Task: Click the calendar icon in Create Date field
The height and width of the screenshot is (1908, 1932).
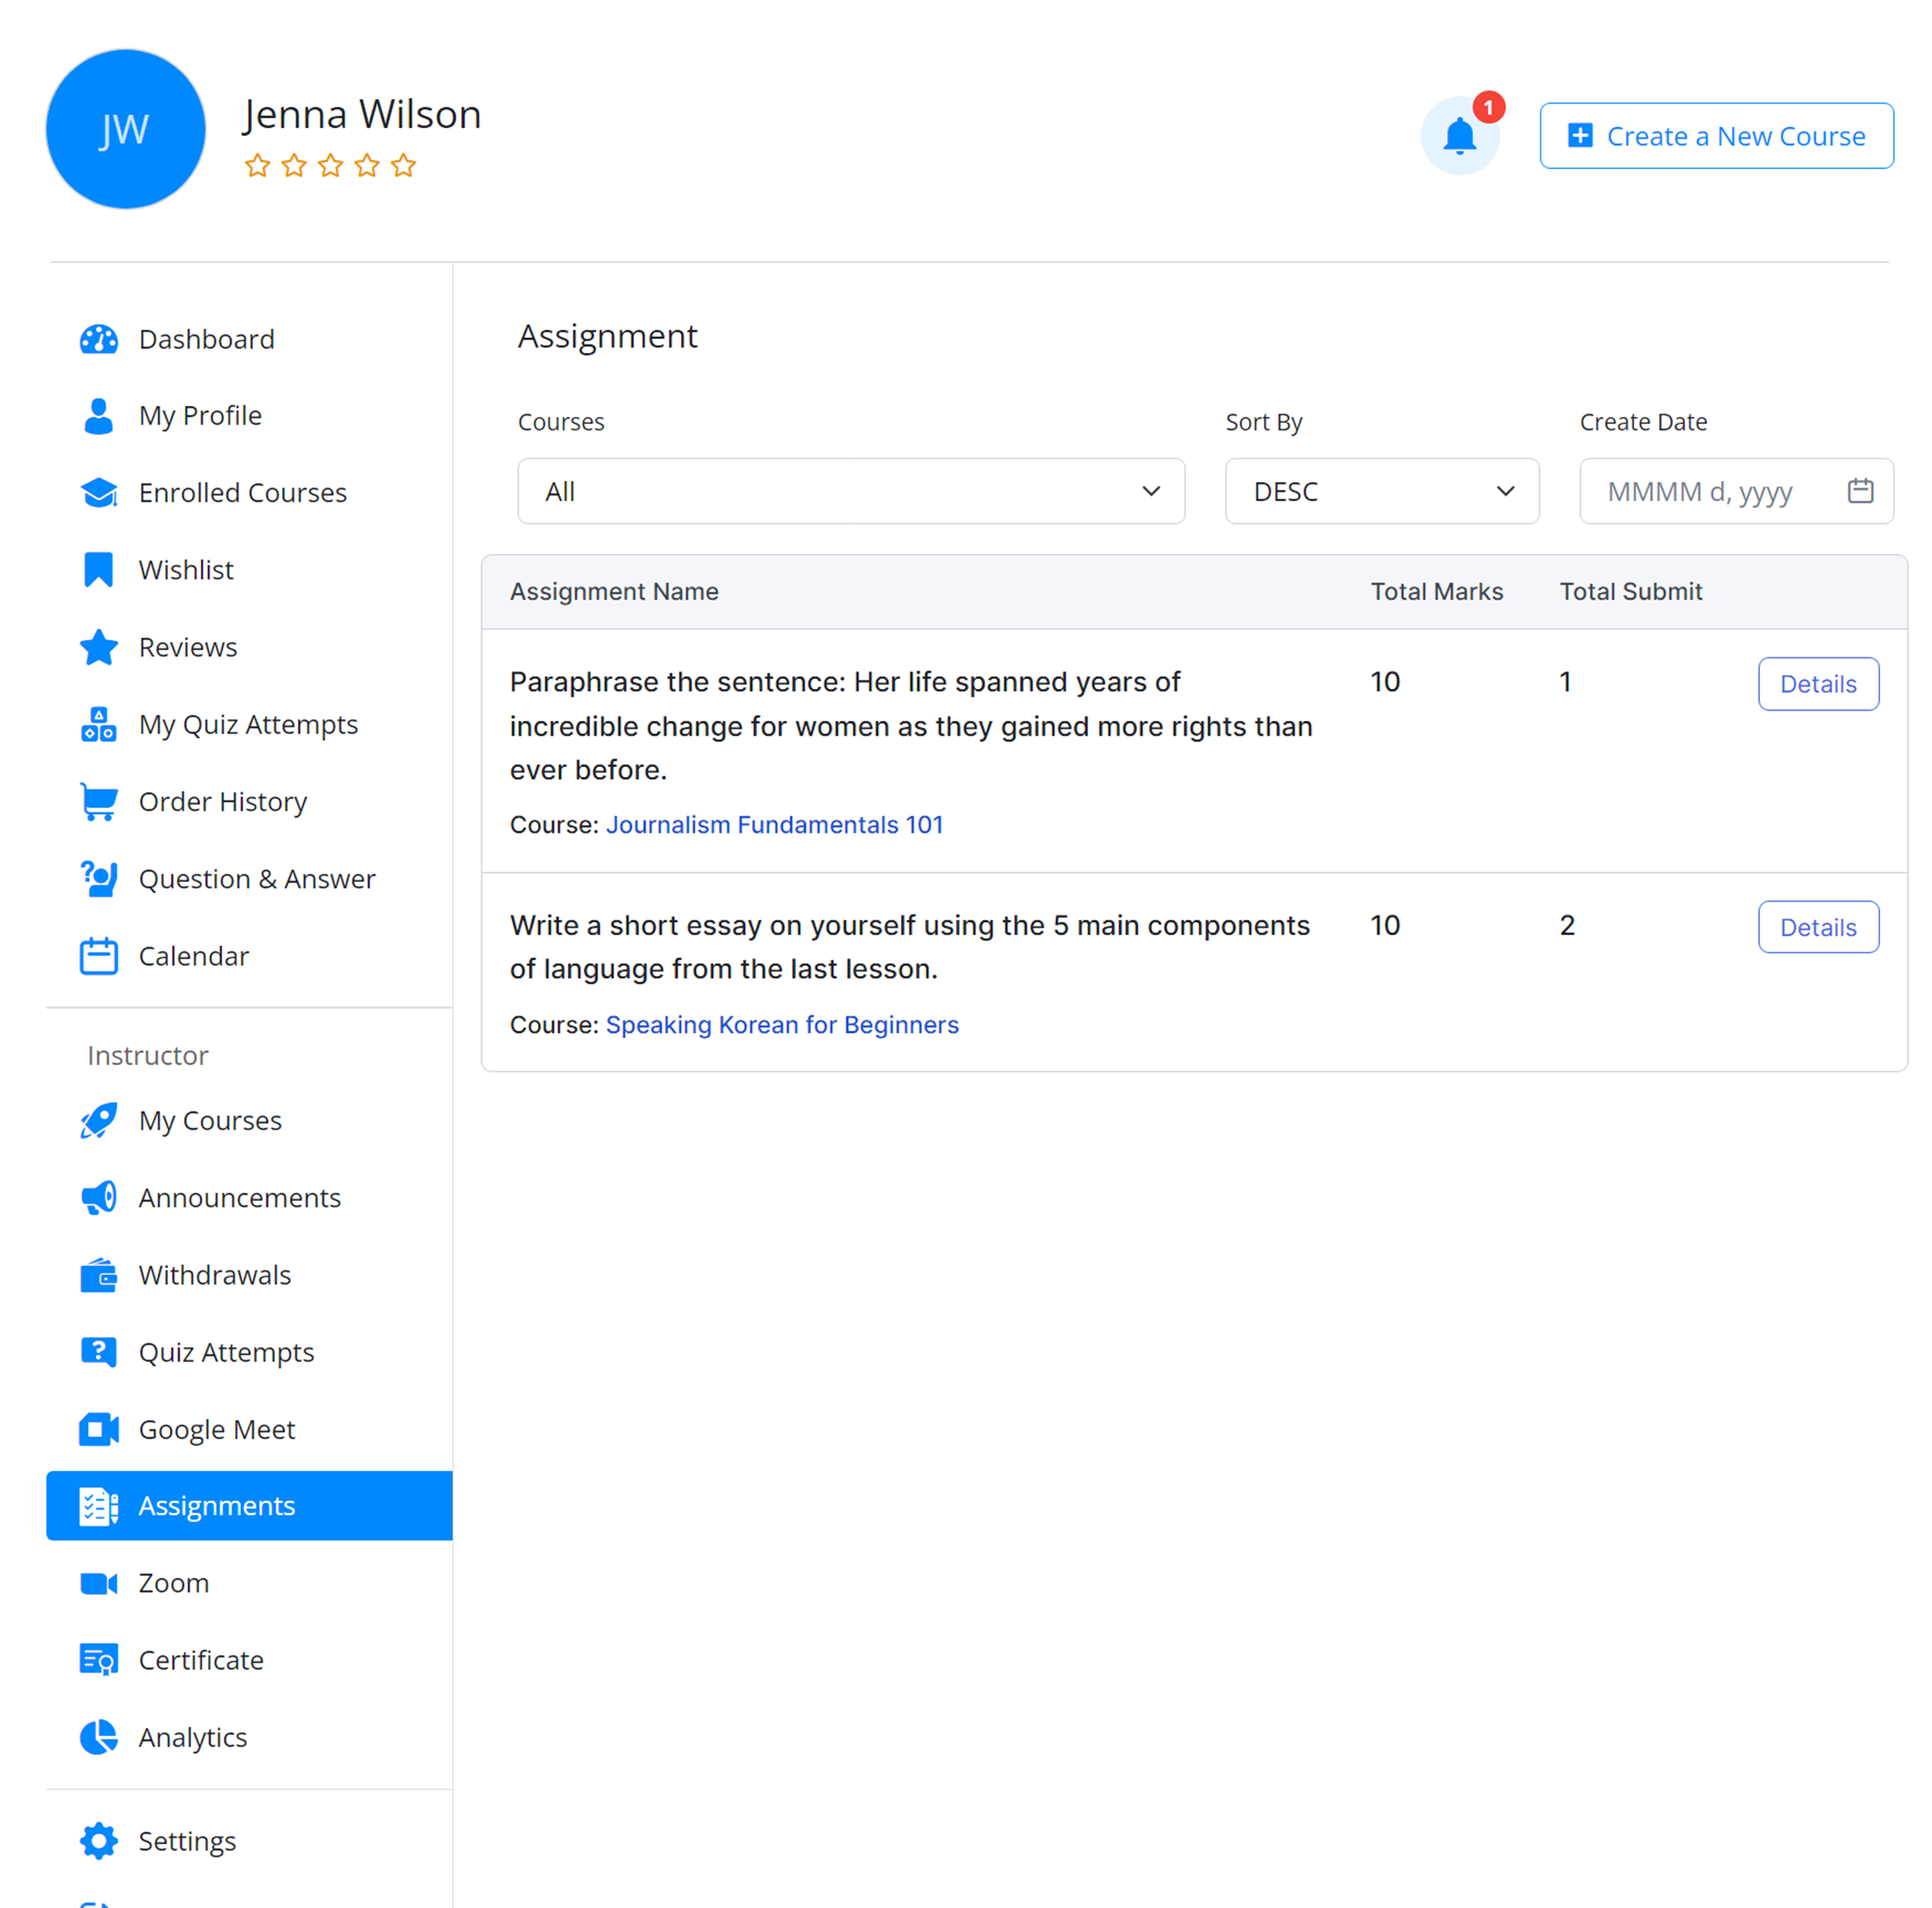Action: 1860,491
